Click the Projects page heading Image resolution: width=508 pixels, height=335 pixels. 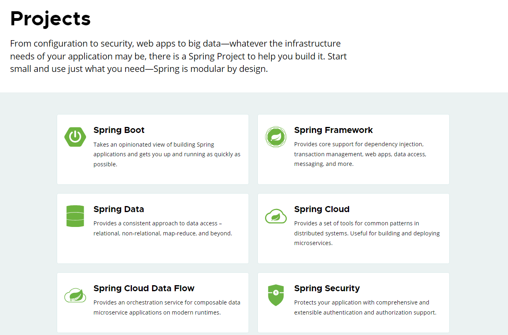50,18
